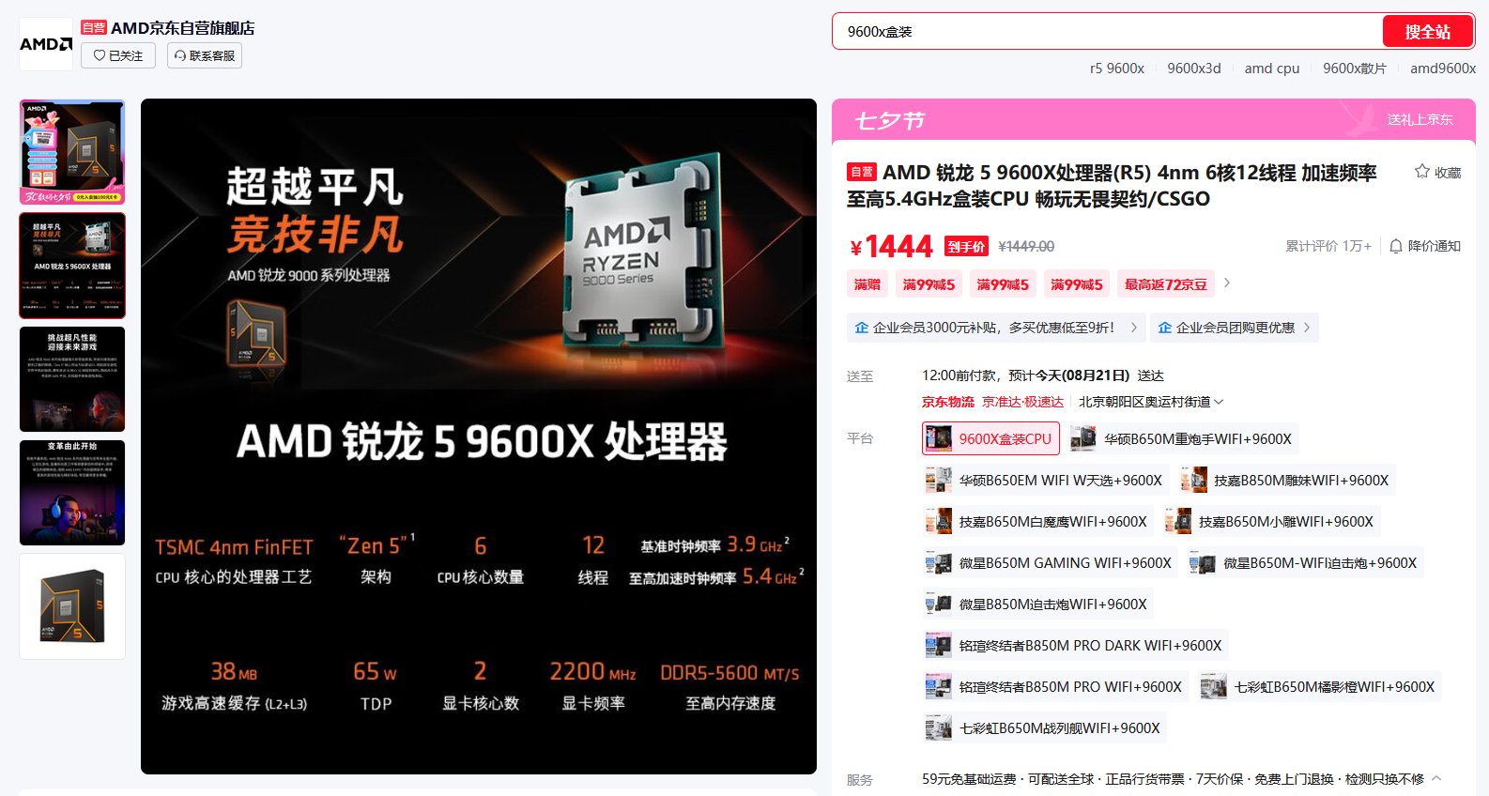Image resolution: width=1489 pixels, height=796 pixels.
Task: Click the 已关注 follow button
Action: 118,55
